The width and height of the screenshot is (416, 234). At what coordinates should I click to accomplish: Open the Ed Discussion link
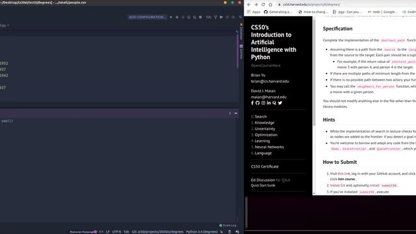tap(263, 180)
